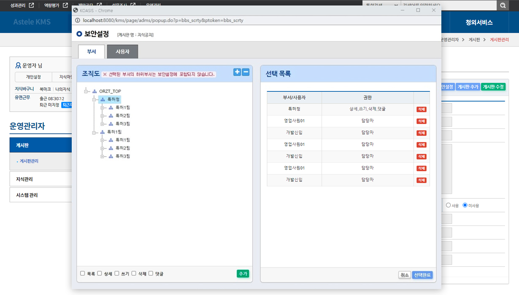Click the plus icon in 조직도 header

[237, 72]
